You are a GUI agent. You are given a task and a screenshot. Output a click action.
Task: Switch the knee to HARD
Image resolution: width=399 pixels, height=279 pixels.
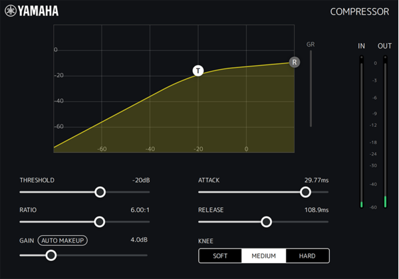(307, 256)
